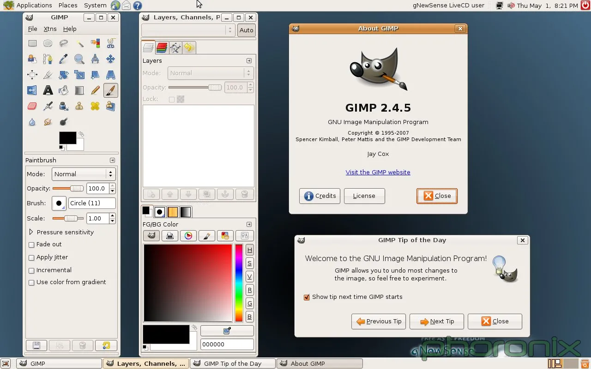
Task: Select the Smudge tool
Action: [48, 122]
